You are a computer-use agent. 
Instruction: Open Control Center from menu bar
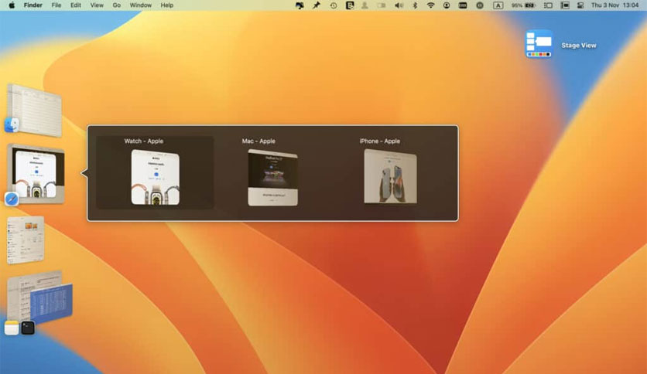[580, 5]
